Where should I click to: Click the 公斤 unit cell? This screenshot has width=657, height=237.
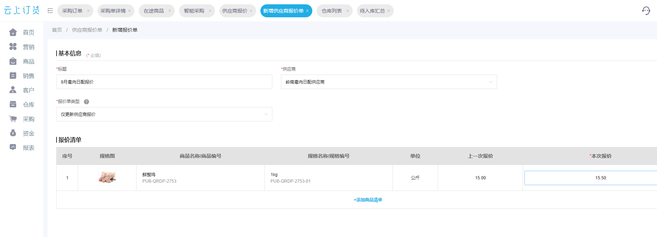click(x=415, y=178)
